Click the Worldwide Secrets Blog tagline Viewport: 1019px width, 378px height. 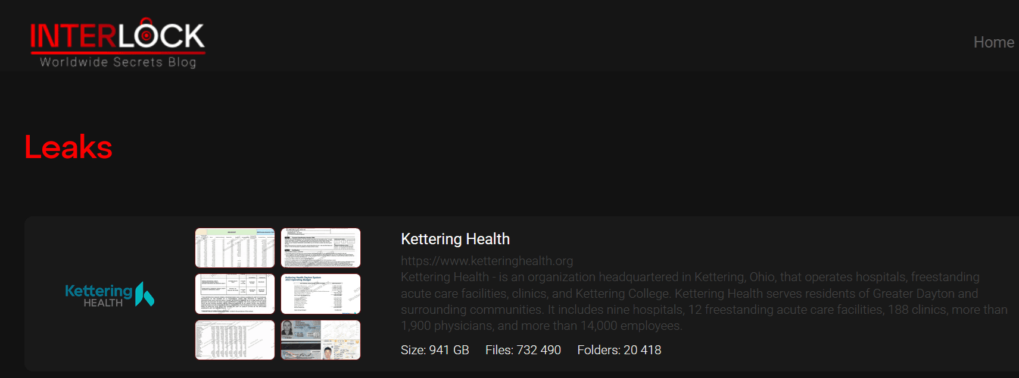pos(118,62)
